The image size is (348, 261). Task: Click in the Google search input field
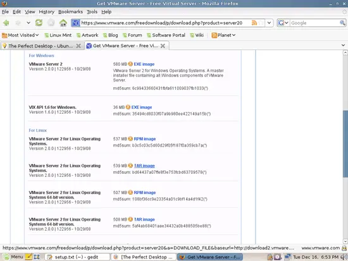tap(314, 23)
